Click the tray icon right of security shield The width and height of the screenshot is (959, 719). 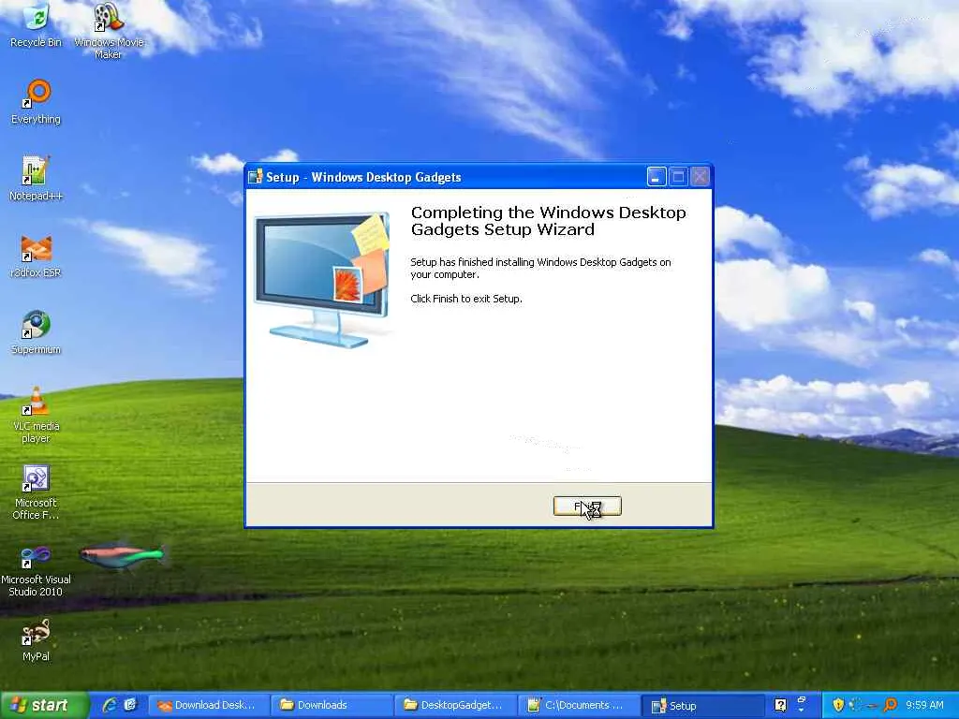(x=856, y=706)
